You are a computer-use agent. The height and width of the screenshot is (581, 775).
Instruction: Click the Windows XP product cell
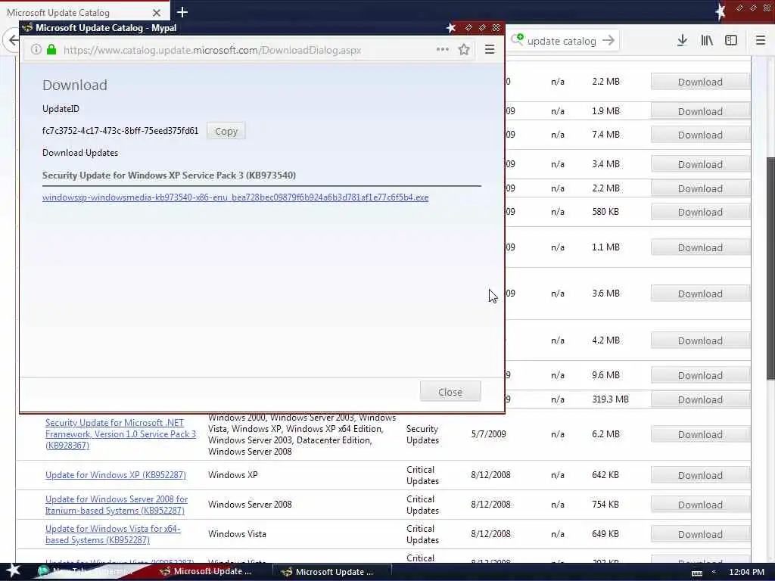pyautogui.click(x=233, y=475)
